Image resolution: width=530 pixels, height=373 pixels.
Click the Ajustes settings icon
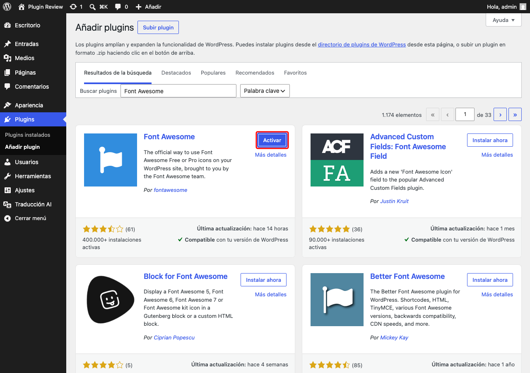click(x=7, y=190)
